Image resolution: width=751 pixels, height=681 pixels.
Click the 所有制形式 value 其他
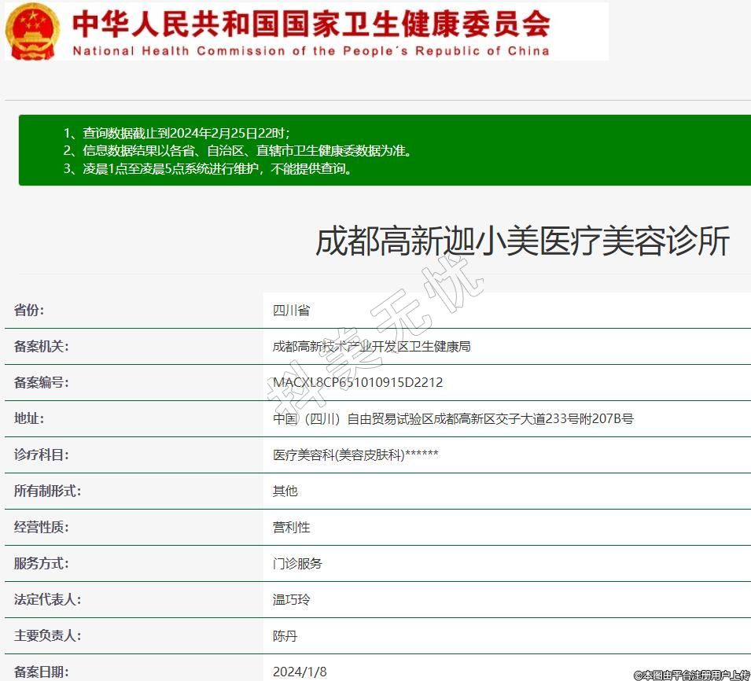pyautogui.click(x=285, y=491)
